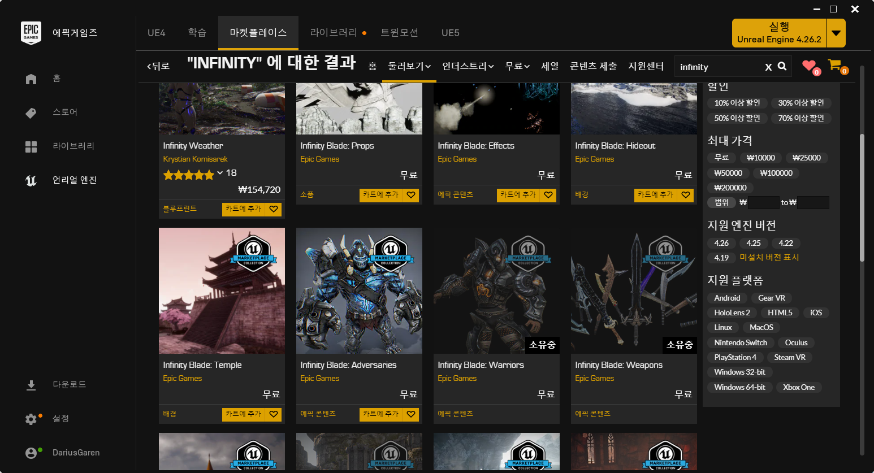The height and width of the screenshot is (473, 874).
Task: Clear the infinity search with X
Action: (x=768, y=67)
